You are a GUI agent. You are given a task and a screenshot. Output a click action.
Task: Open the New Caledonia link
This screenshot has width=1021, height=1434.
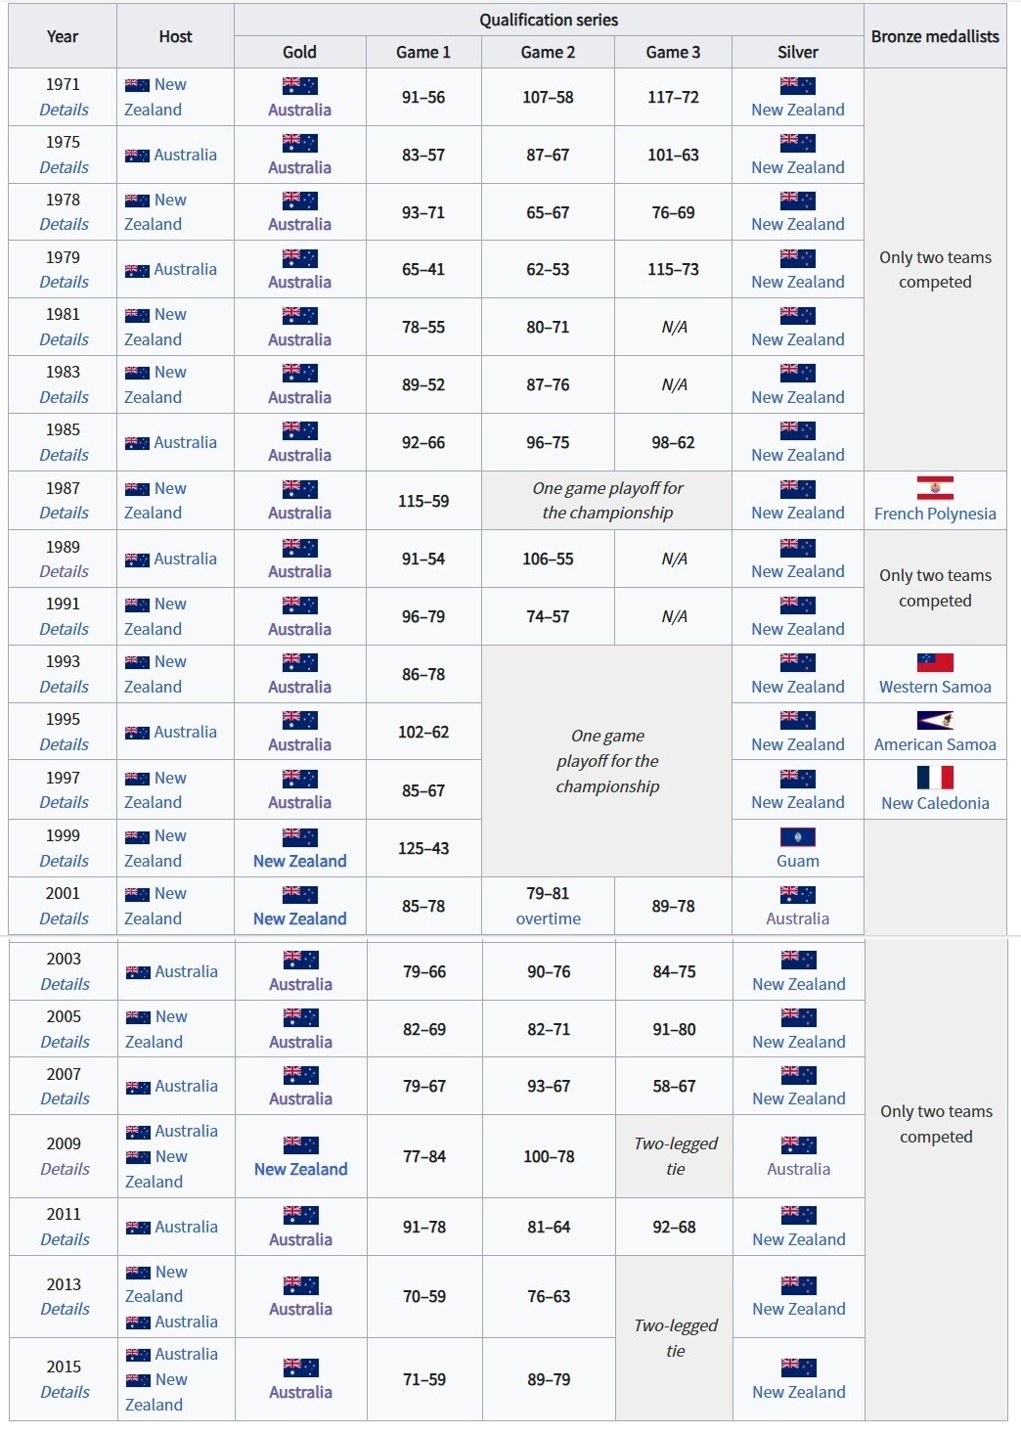[x=935, y=803]
